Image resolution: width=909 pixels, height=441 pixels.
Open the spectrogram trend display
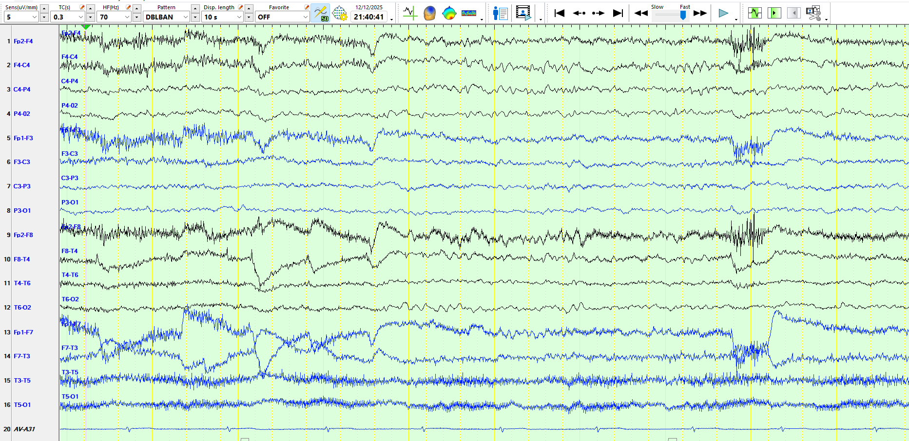469,13
